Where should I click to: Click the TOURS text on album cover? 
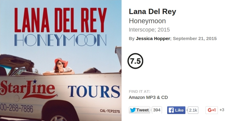pyautogui.click(x=94, y=92)
